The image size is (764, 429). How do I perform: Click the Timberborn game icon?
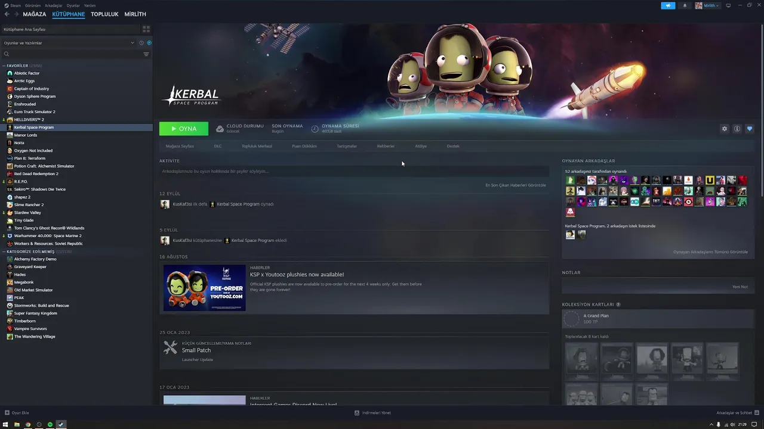[10, 321]
